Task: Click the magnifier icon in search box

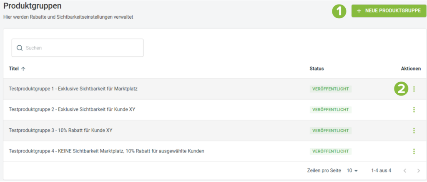Action: tap(20, 48)
